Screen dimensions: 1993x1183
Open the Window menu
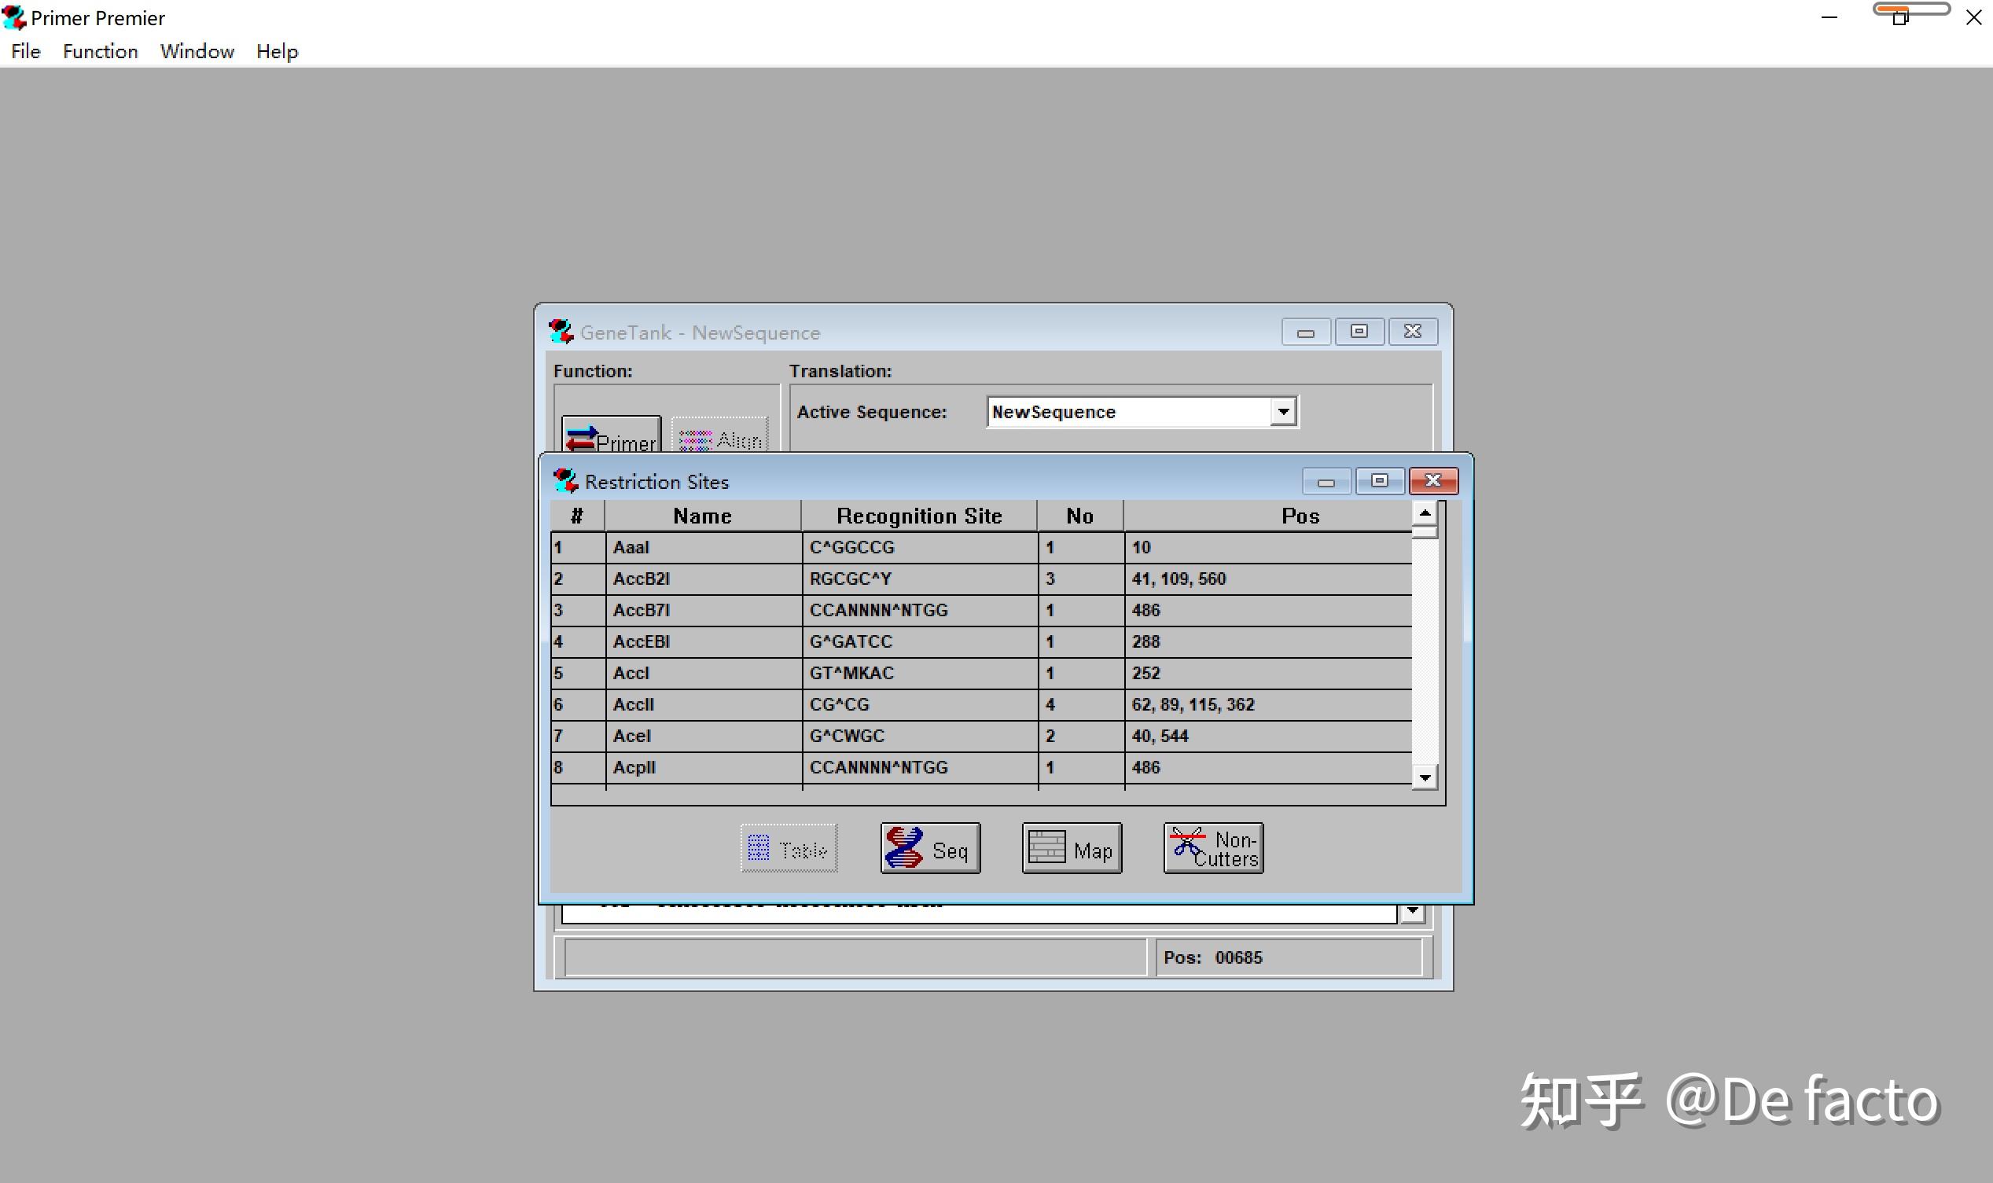pos(197,51)
